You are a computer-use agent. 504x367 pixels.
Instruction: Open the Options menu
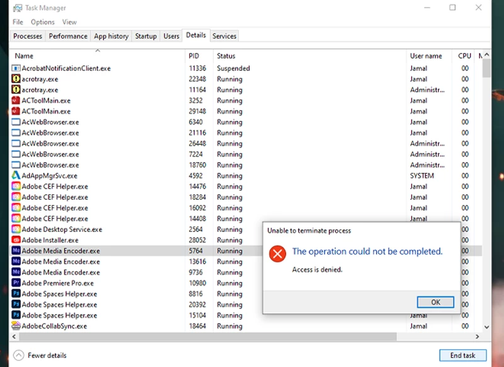click(42, 22)
